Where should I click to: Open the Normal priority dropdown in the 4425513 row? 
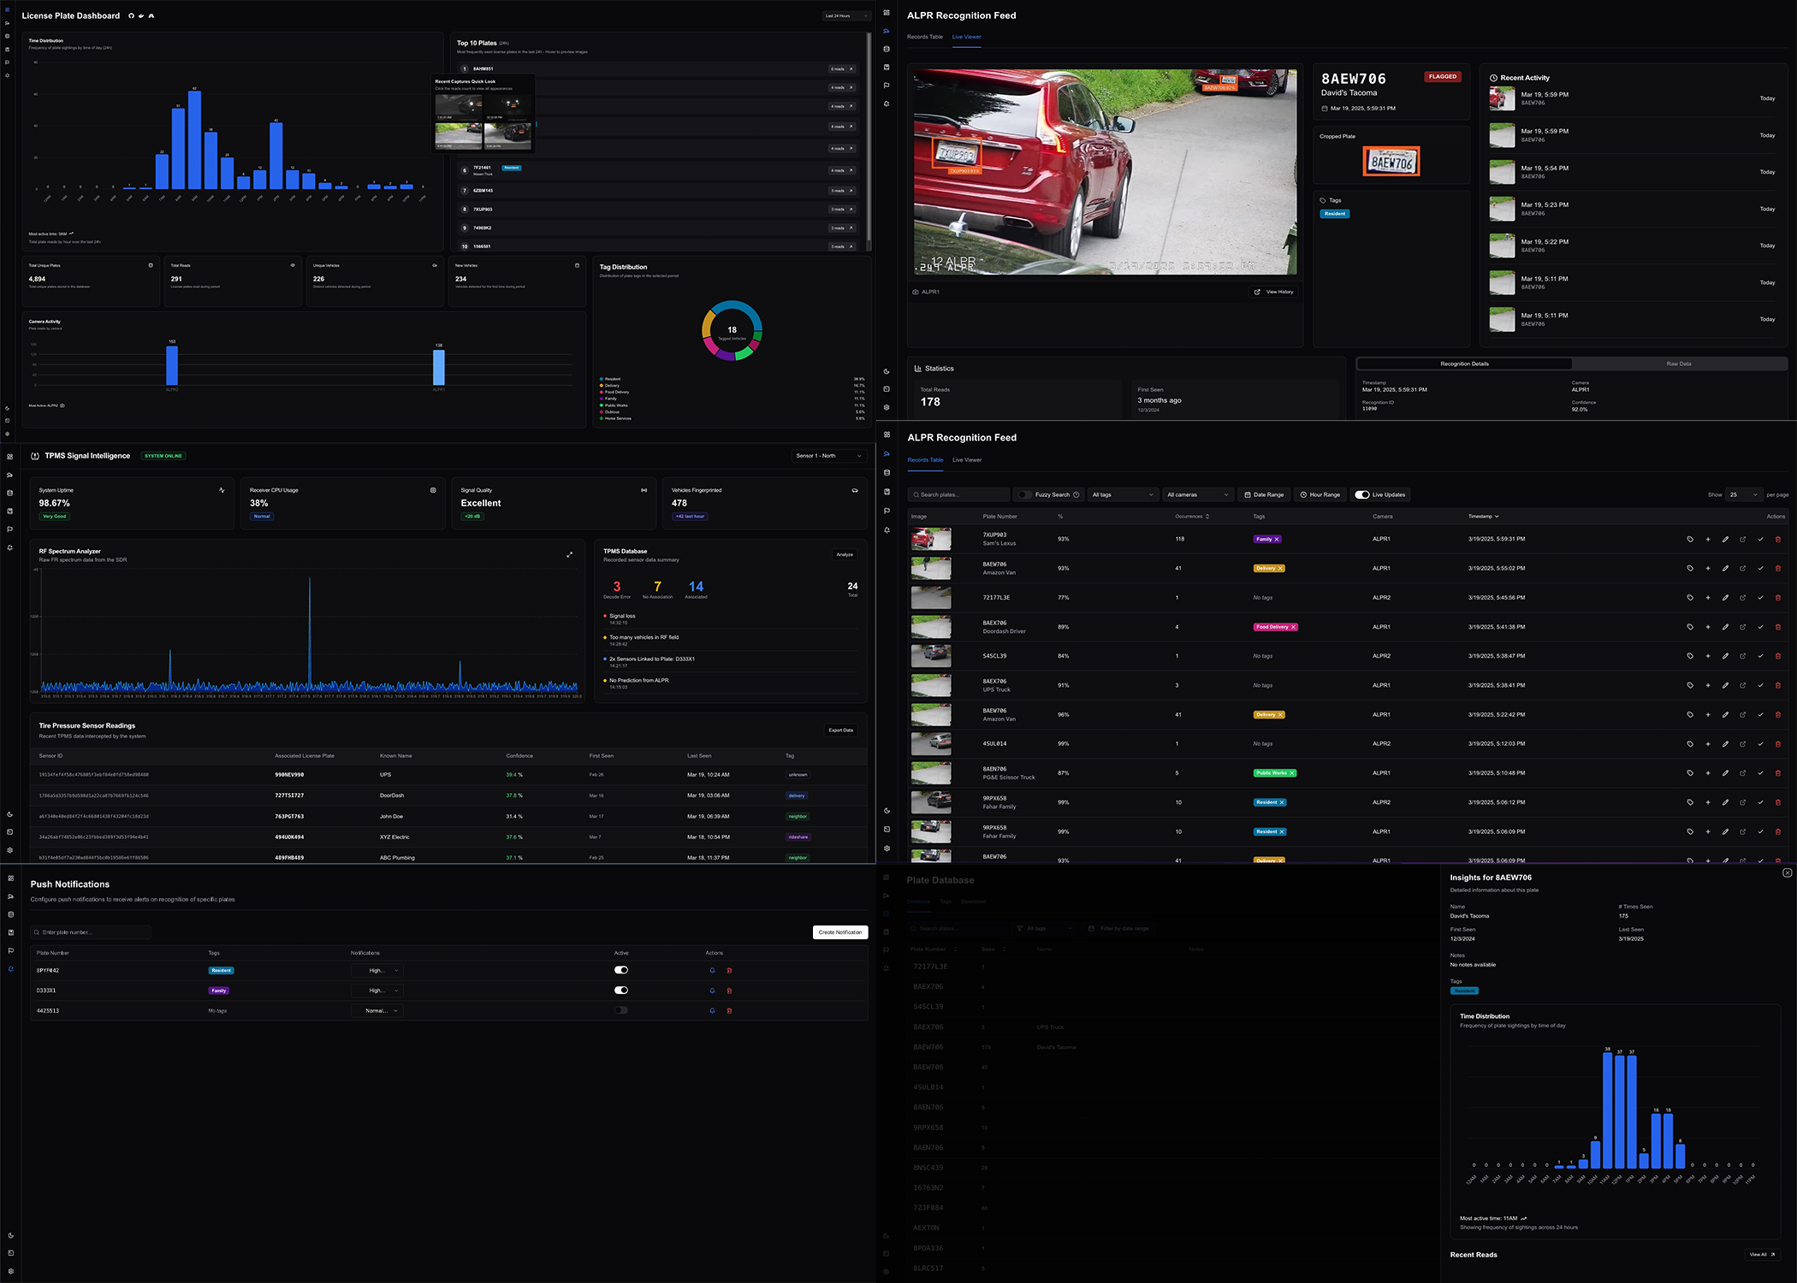tap(377, 1011)
